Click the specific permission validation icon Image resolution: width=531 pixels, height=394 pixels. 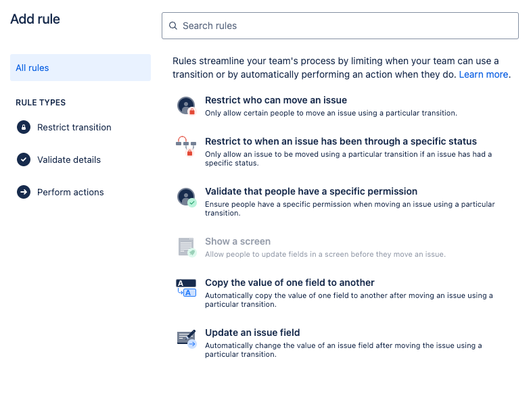tap(186, 197)
